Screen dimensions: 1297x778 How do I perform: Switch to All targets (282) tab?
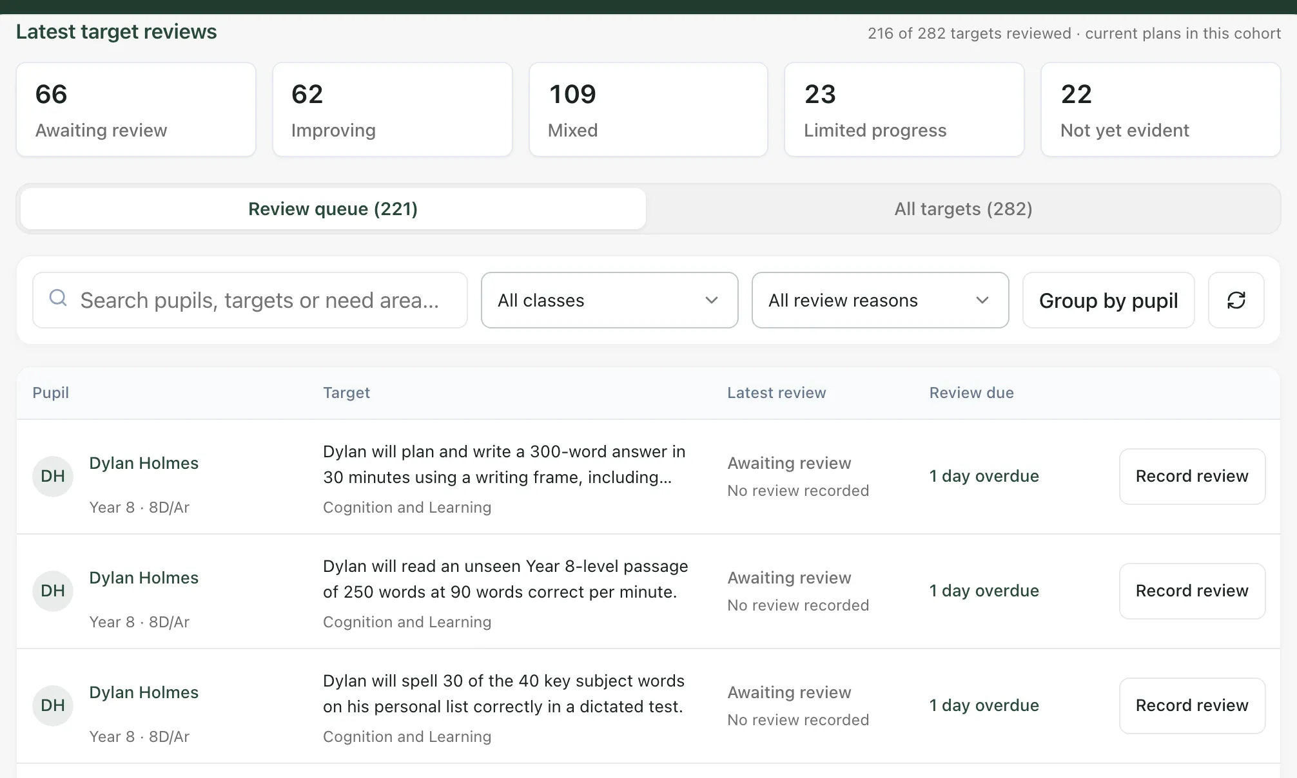(963, 209)
